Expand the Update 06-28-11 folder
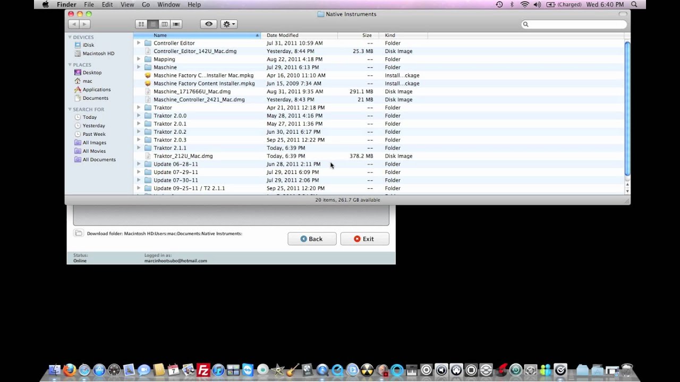This screenshot has height=382, width=680. click(139, 164)
